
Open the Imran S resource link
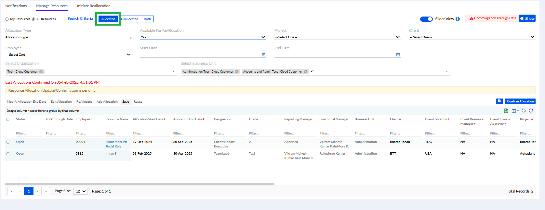(111, 154)
